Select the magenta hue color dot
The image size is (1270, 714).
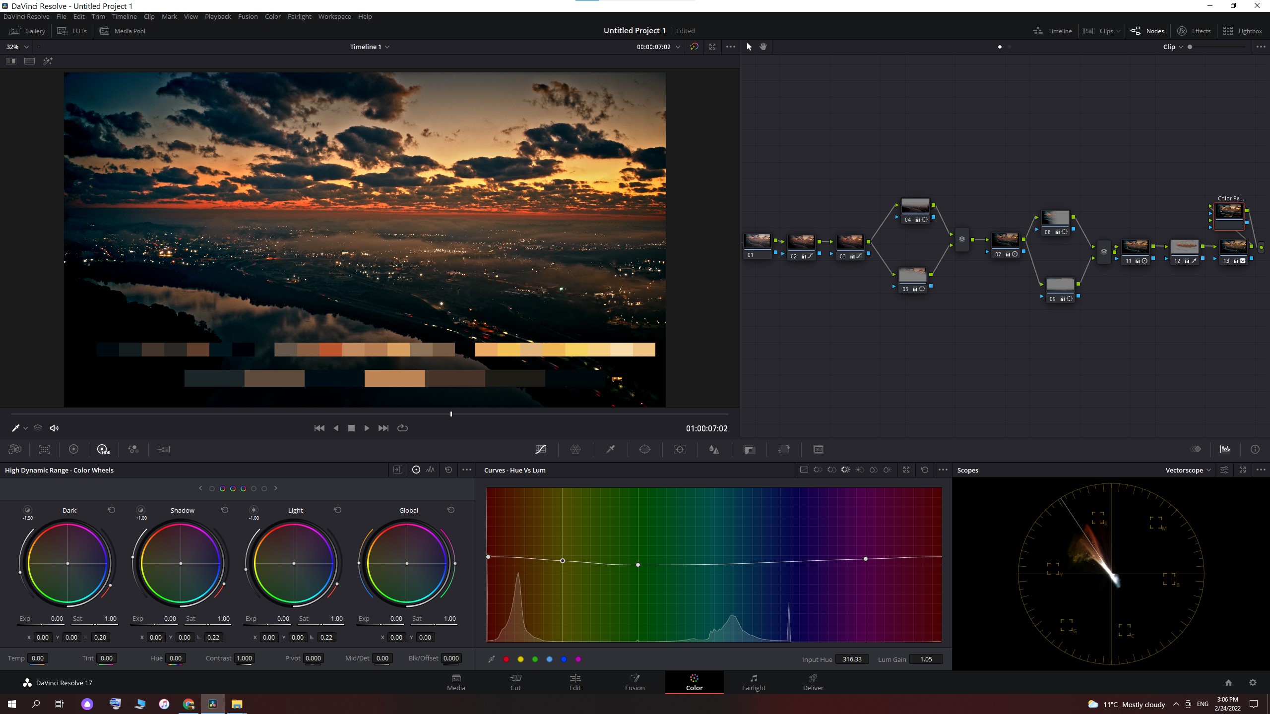[578, 659]
